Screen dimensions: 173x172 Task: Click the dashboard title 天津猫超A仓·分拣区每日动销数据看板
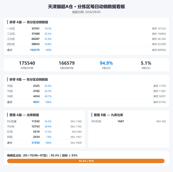[x=86, y=7]
